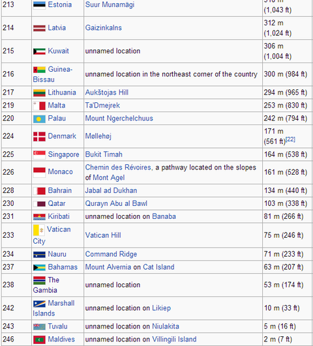Click the Maldives flag icon
The height and width of the screenshot is (346, 313).
point(39,340)
